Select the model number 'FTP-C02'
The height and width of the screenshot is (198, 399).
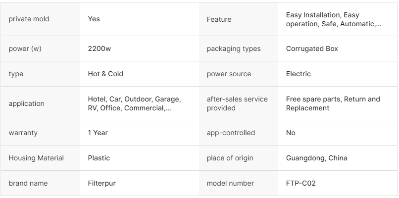coord(300,183)
